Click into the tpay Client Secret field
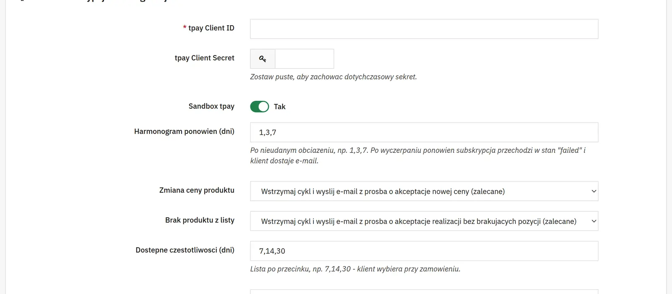The image size is (672, 294). [304, 59]
